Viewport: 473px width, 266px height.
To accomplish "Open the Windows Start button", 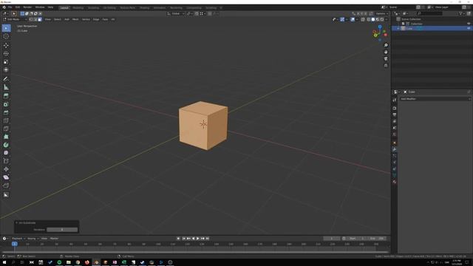I will pos(4,262).
